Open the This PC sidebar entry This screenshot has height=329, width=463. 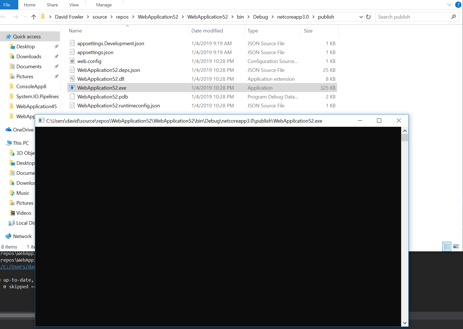(x=21, y=143)
